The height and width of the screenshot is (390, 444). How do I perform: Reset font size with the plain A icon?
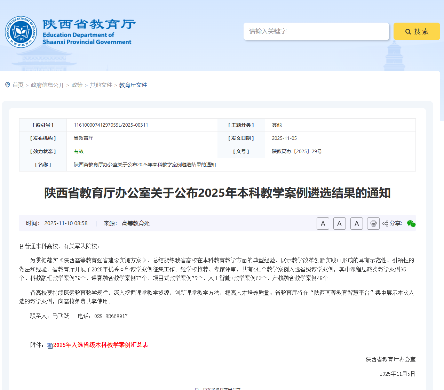click(x=357, y=223)
